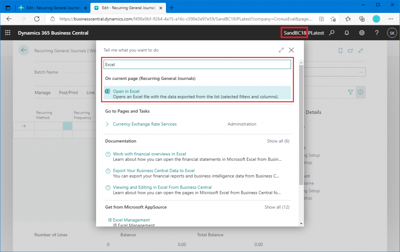Viewport: 400px width, 252px height.
Task: Open browser collections icon
Action: coord(362,19)
